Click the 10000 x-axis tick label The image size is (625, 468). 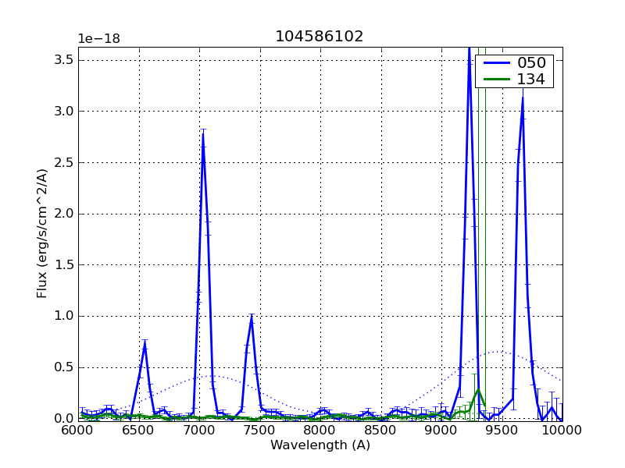pyautogui.click(x=561, y=430)
